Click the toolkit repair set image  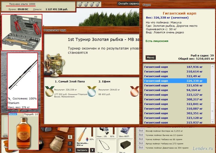click(x=22, y=32)
